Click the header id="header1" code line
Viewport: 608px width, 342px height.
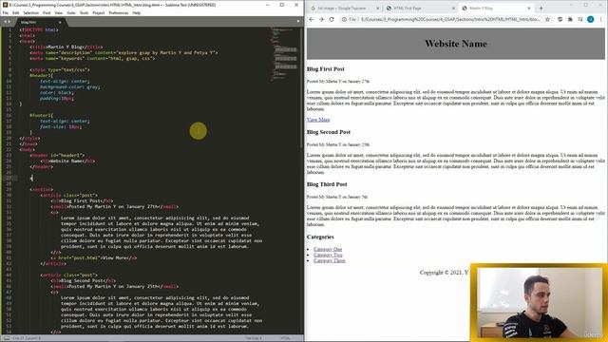pos(57,155)
